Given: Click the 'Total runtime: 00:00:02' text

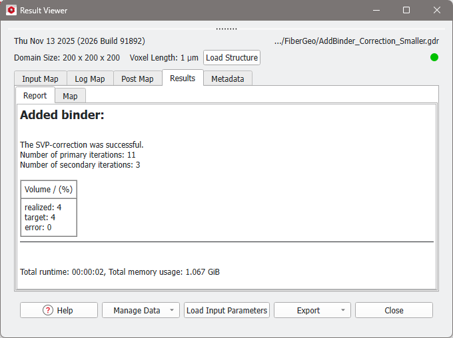Looking at the screenshot, I should coord(62,272).
